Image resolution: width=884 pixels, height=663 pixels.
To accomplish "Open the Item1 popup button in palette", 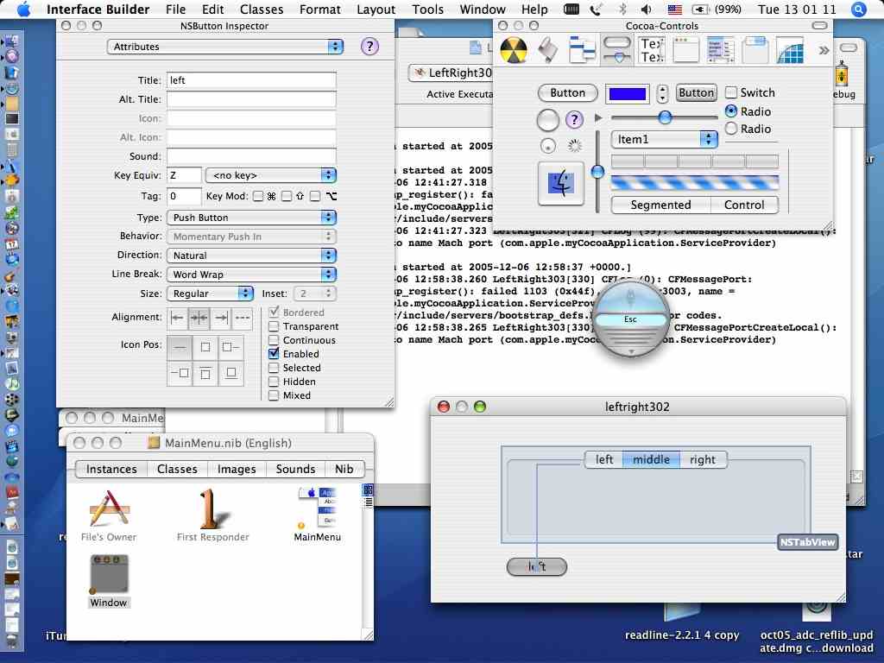I will point(664,139).
